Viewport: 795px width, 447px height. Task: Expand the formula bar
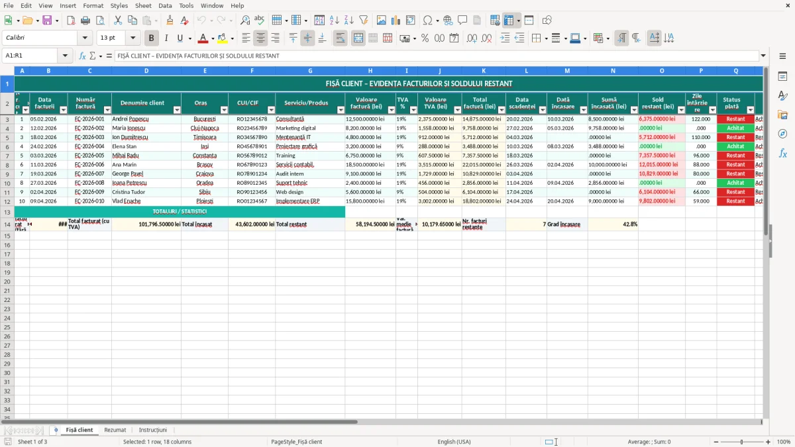(764, 56)
